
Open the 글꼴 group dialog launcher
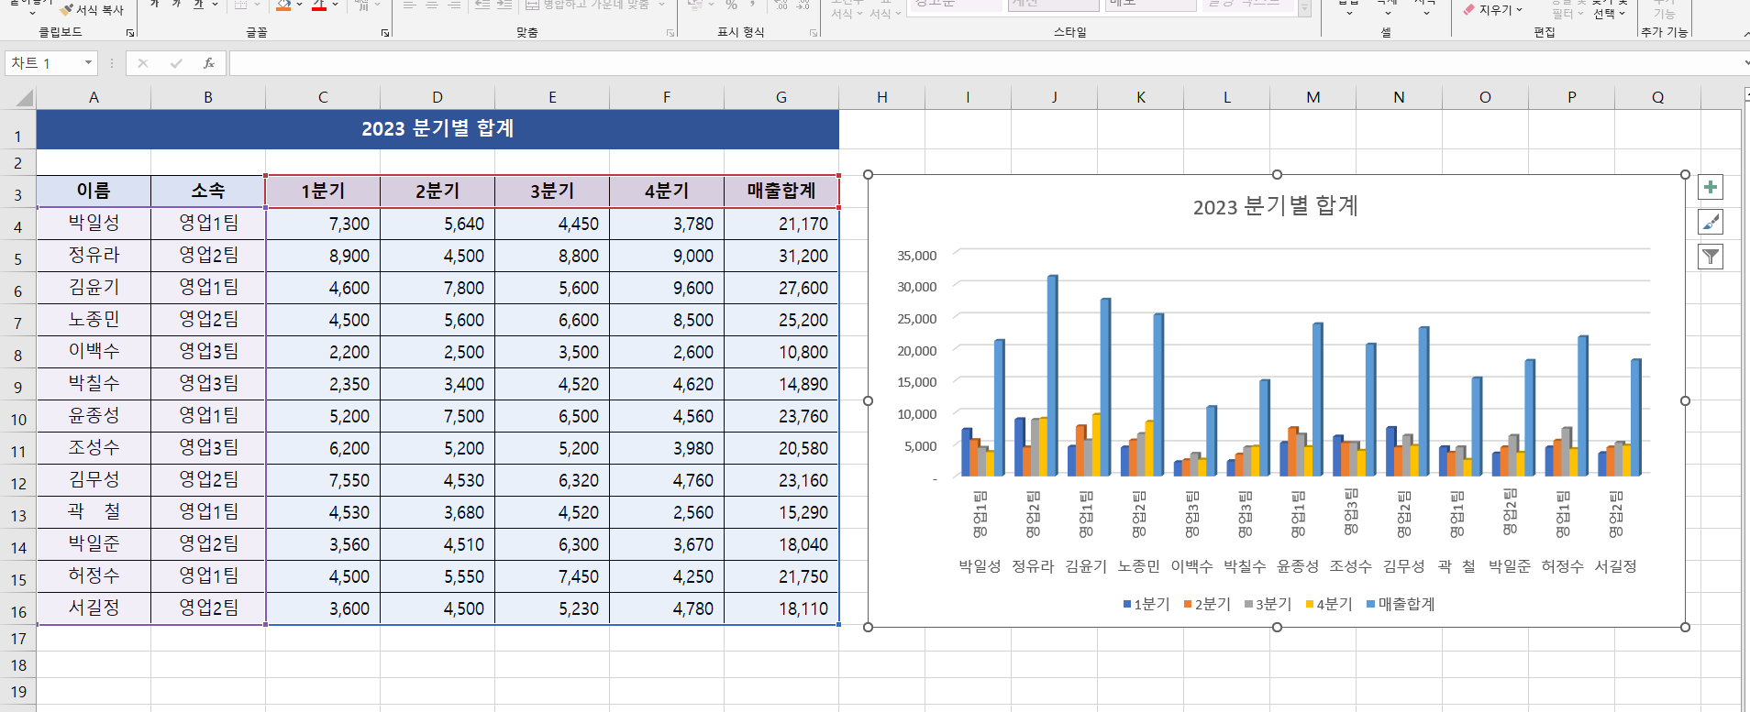coord(385,33)
